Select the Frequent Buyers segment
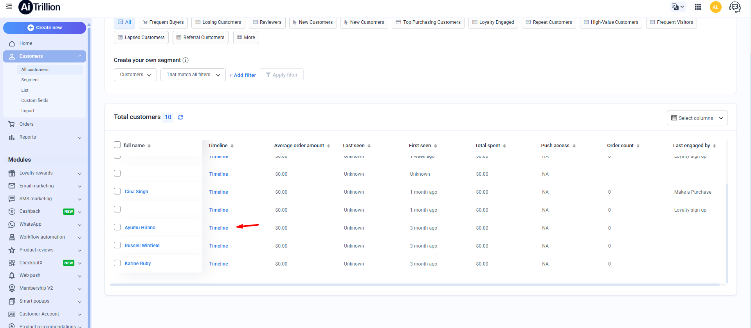Screen dimensions: 751x328 [163, 22]
